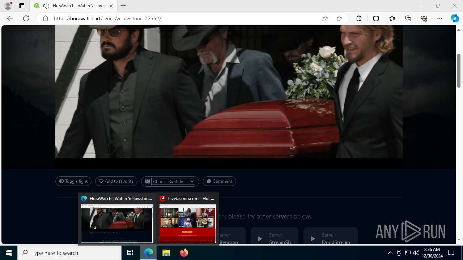The image size is (463, 260).
Task: Open the Favorites list icon
Action: click(392, 18)
